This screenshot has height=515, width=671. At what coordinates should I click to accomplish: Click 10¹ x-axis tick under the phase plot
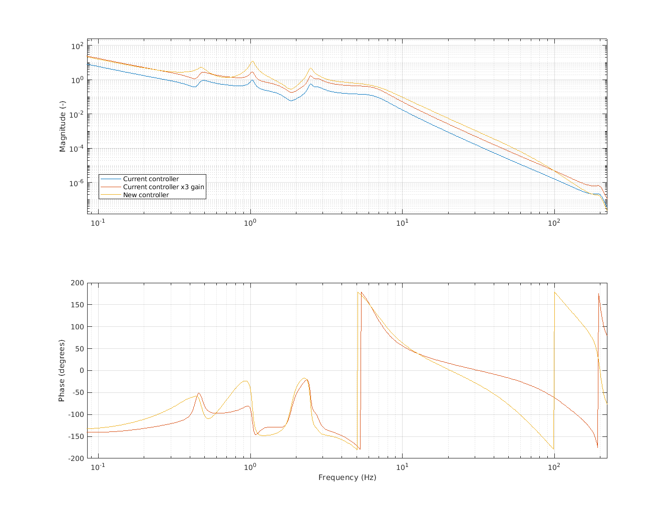point(402,466)
